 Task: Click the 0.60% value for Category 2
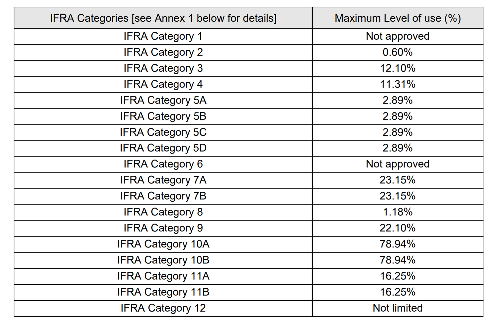click(x=398, y=52)
